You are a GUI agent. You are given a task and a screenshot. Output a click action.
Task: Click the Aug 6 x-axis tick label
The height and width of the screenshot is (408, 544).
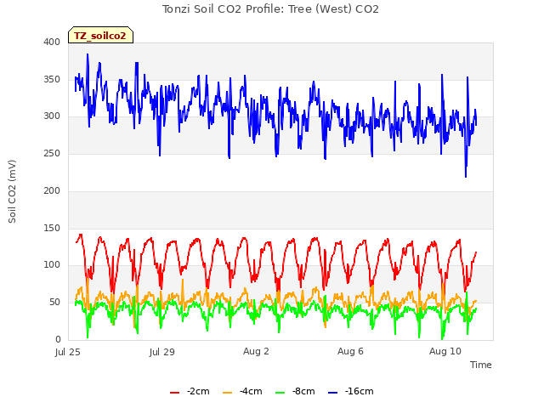click(x=350, y=351)
